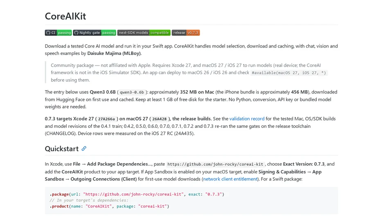Screen dimensions: 383x216
Task: Click the 27A266a build code
Action: pyautogui.click(x=106, y=119)
